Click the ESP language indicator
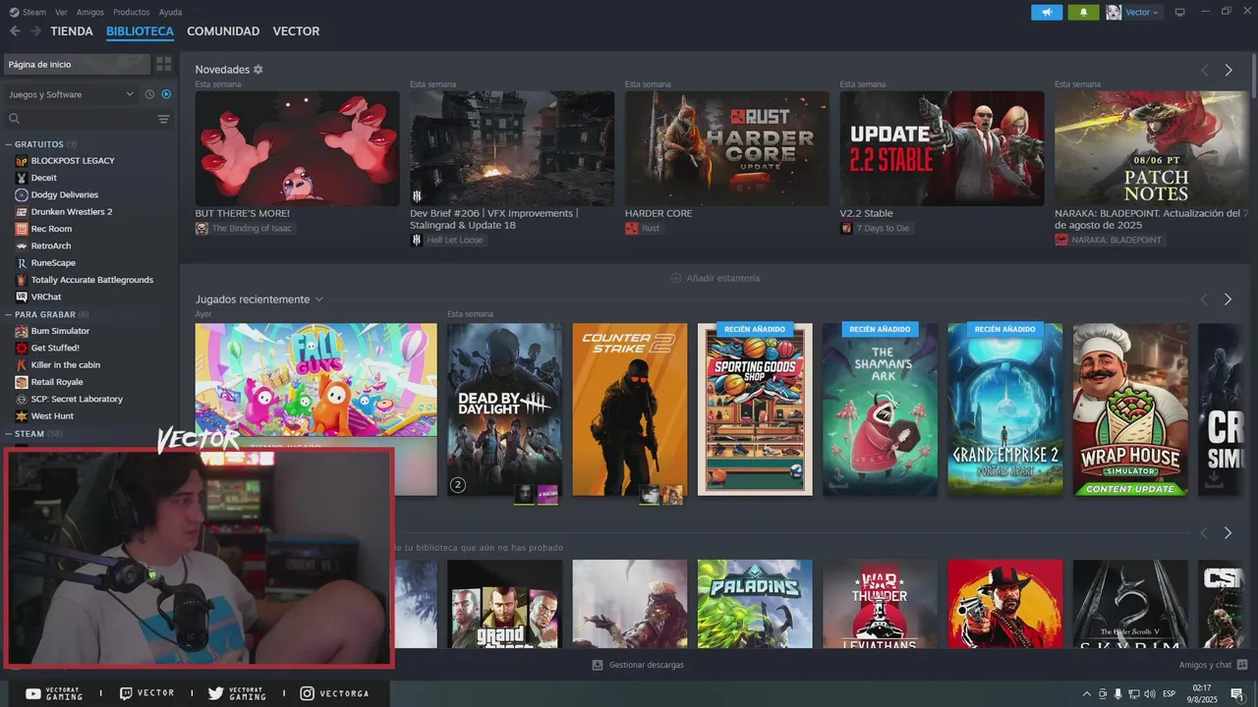1258x707 pixels. tap(1170, 694)
